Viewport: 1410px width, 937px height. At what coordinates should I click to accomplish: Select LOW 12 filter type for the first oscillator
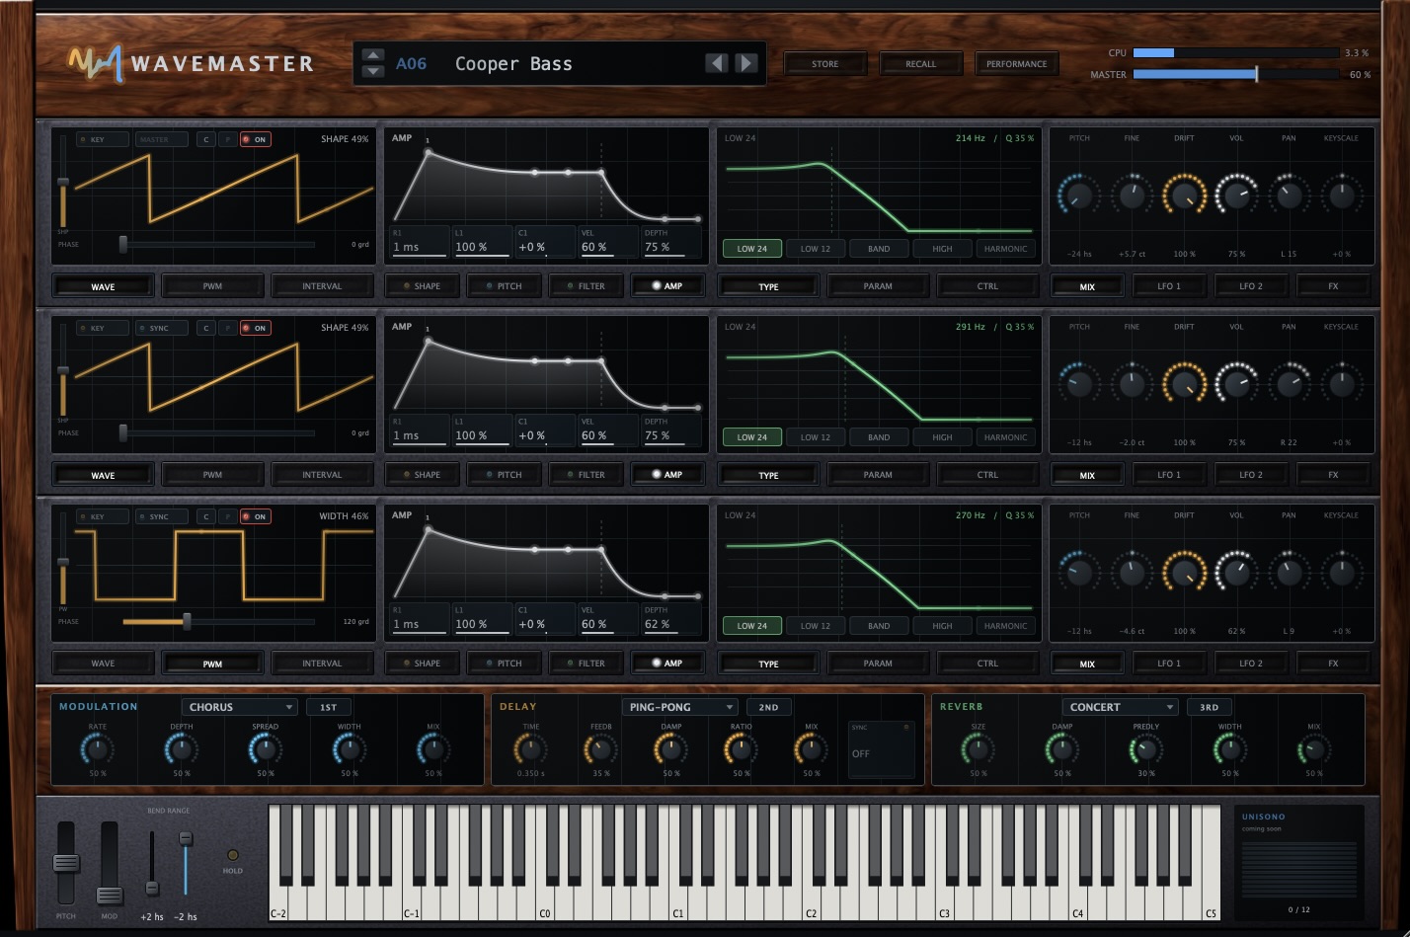point(816,249)
